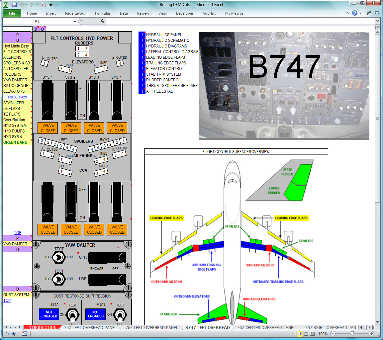Screen dimensions: 383x340
Task: Click the HYDRAULIC SCHEMATIC entry
Action: [167, 40]
